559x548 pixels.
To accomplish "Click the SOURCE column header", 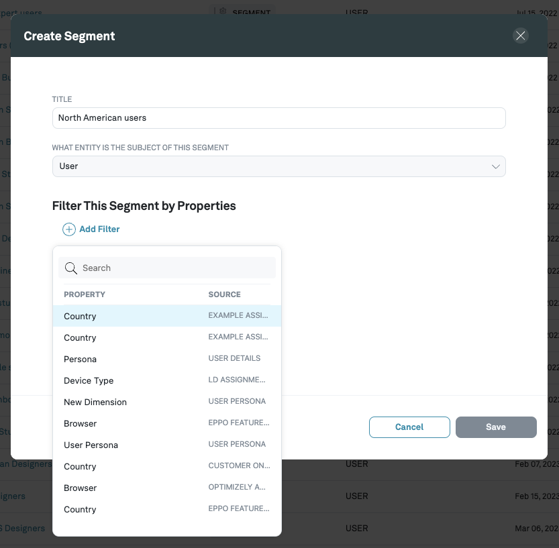I will (224, 294).
